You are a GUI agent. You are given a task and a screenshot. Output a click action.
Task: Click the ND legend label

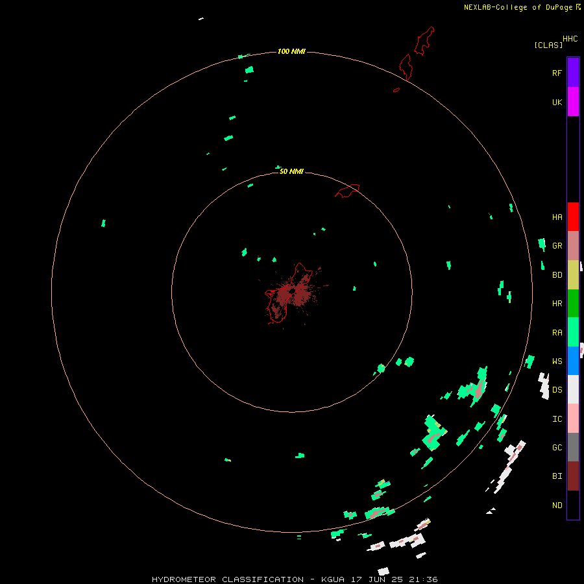pos(557,505)
